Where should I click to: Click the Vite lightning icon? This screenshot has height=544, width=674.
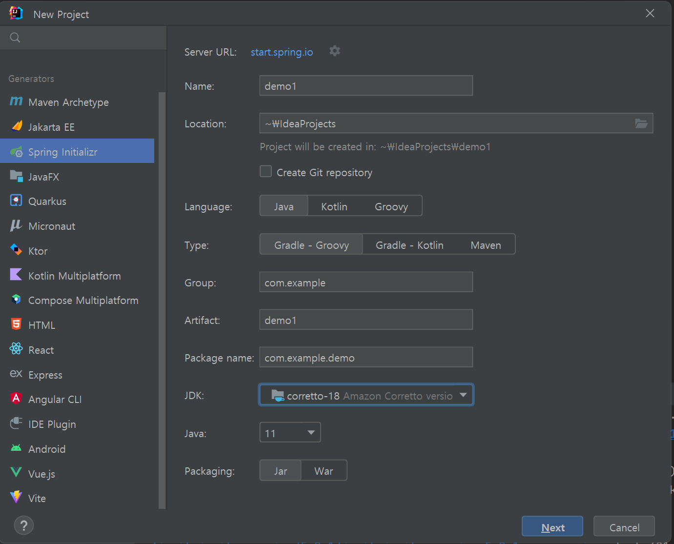[x=16, y=497]
